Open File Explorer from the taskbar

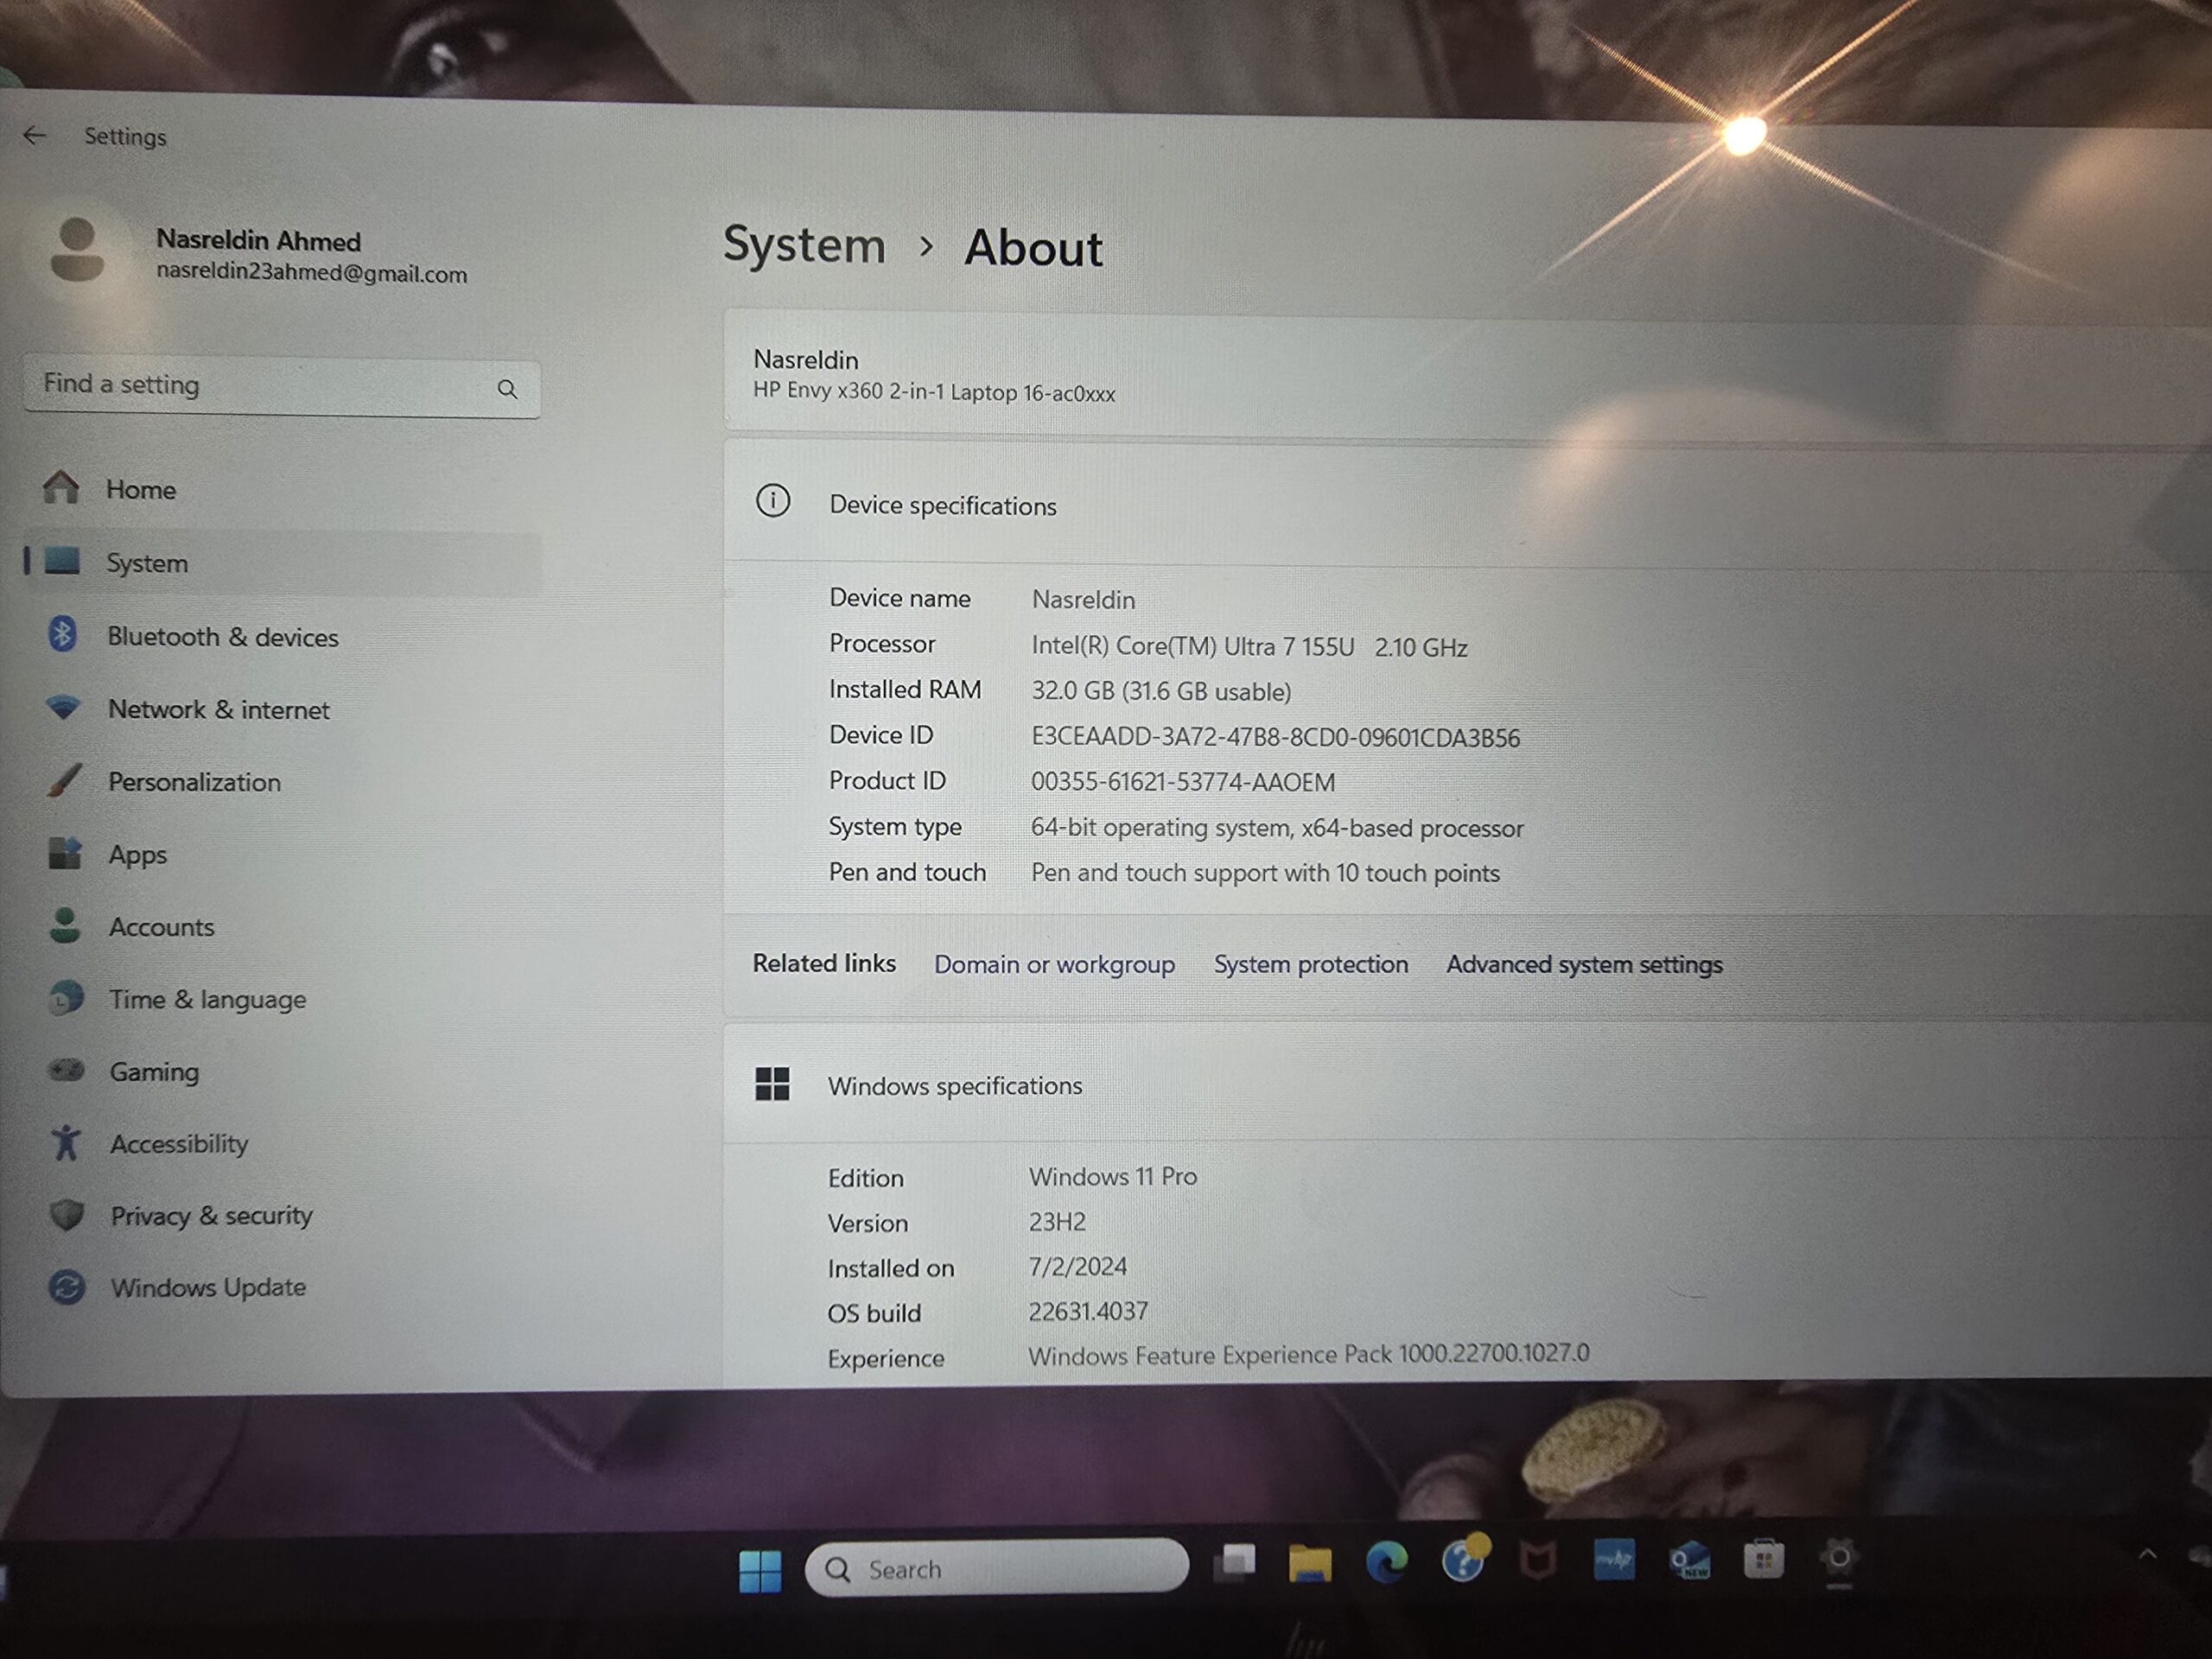(1310, 1562)
